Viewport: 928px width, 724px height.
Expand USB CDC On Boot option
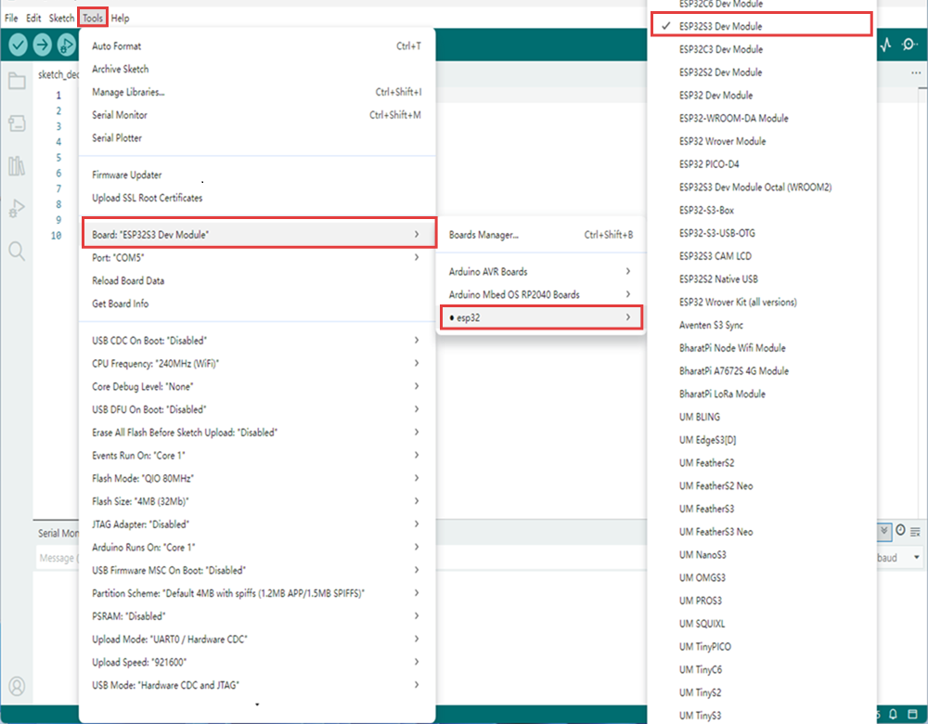(x=257, y=341)
